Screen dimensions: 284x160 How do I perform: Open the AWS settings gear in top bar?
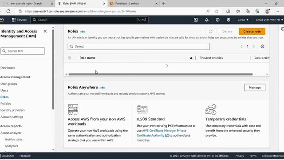tap(229, 20)
